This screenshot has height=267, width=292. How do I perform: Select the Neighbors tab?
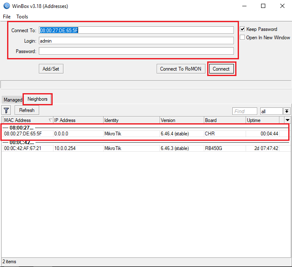pos(38,99)
